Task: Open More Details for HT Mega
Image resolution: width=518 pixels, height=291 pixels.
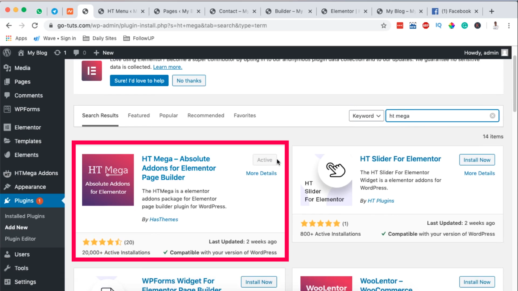Action: click(x=261, y=173)
